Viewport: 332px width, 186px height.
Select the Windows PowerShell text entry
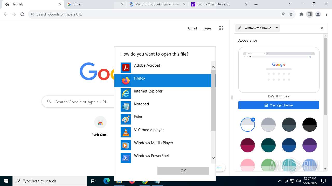click(152, 156)
